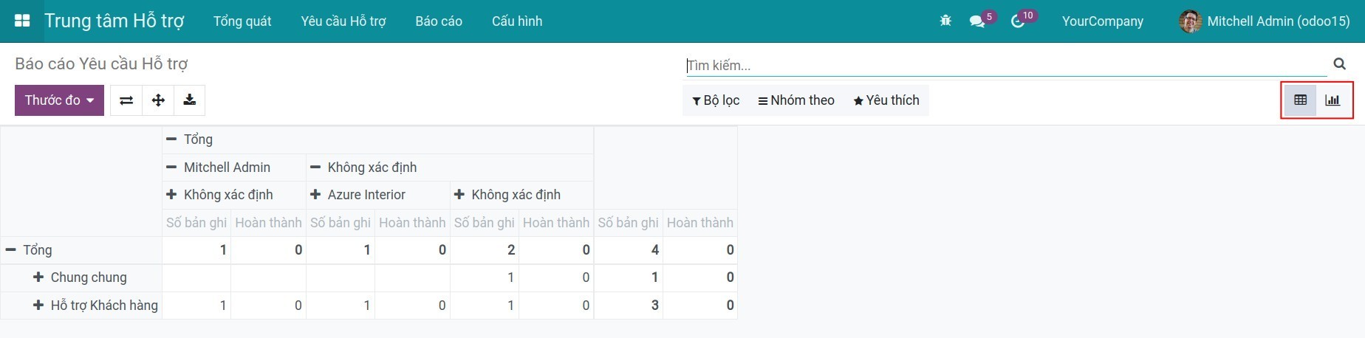This screenshot has height=338, width=1365.
Task: Click the YourCompany company switcher
Action: coord(1102,21)
